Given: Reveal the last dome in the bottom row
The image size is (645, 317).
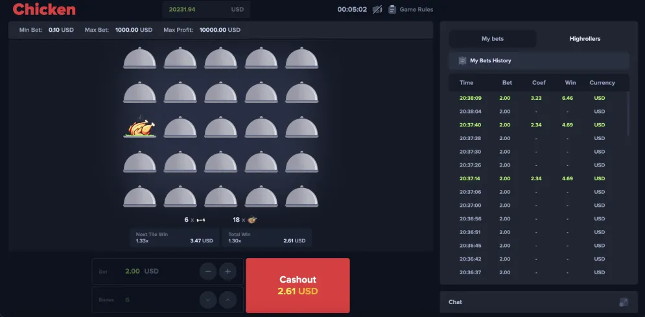Looking at the screenshot, I should (302, 196).
